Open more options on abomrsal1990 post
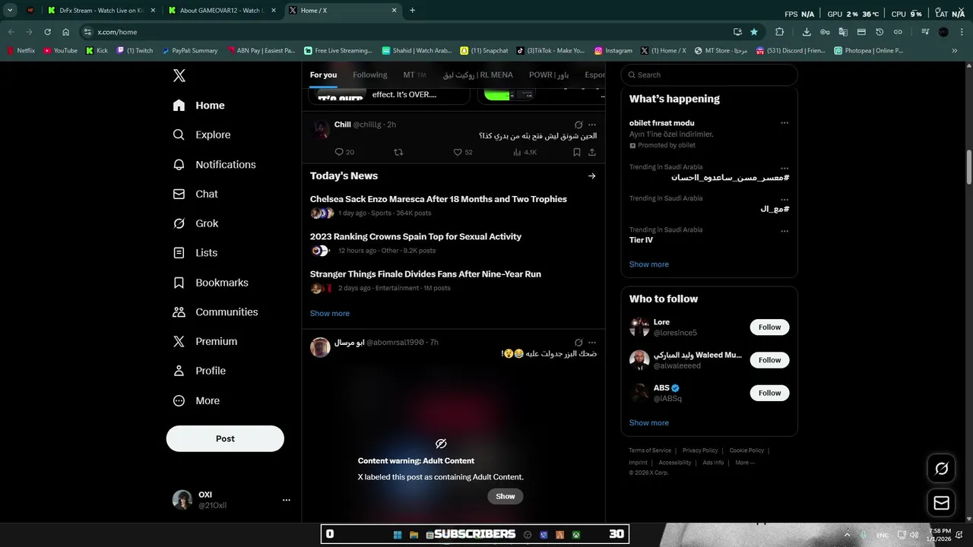This screenshot has width=973, height=547. click(592, 343)
